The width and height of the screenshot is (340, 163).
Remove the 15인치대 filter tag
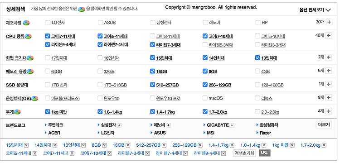coord(26,145)
